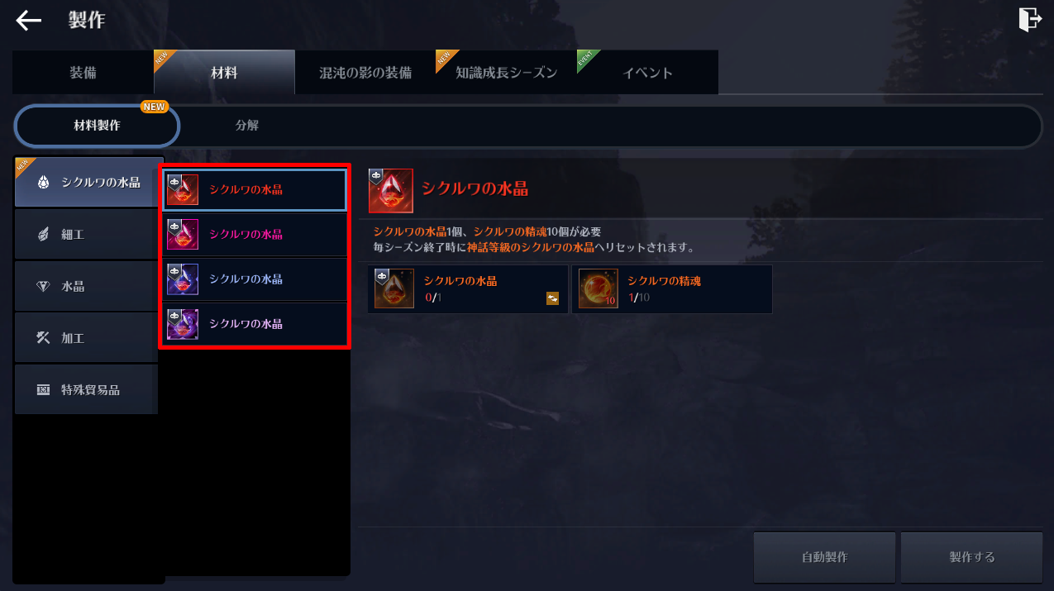Open the 装備 tab
Viewport: 1054px width, 591px height.
(x=83, y=73)
